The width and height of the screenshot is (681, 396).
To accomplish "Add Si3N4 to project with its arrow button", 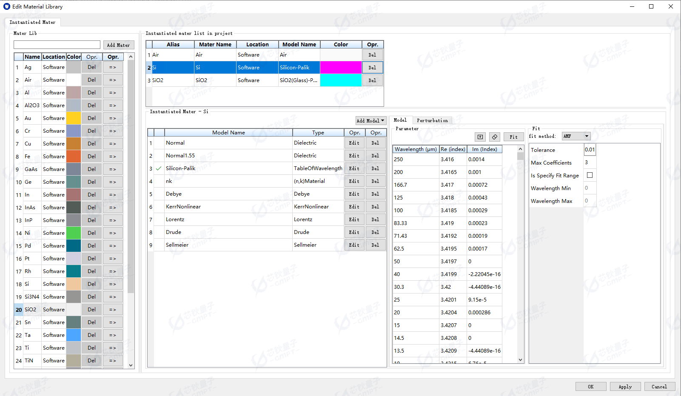I will pos(112,297).
